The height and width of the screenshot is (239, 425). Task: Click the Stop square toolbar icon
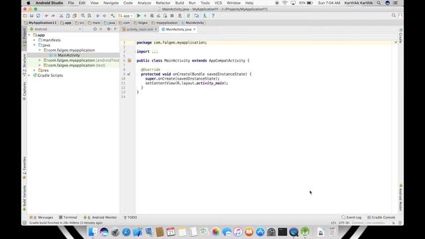tap(172, 16)
